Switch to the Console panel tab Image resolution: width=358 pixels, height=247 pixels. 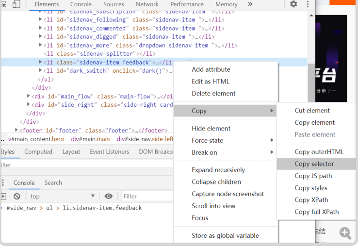coord(81,4)
